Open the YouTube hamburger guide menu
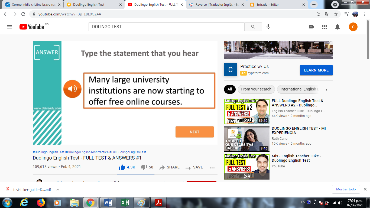This screenshot has height=208, width=370. (x=10, y=27)
